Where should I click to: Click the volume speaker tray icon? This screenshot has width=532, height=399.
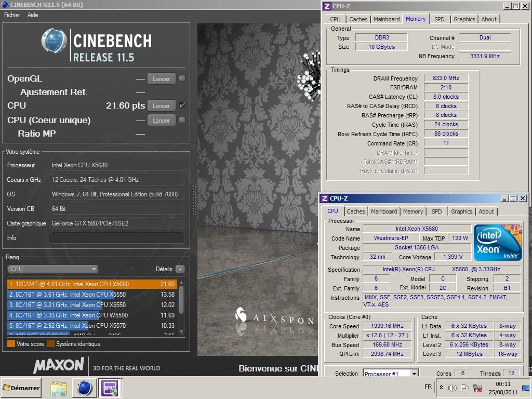click(x=452, y=388)
